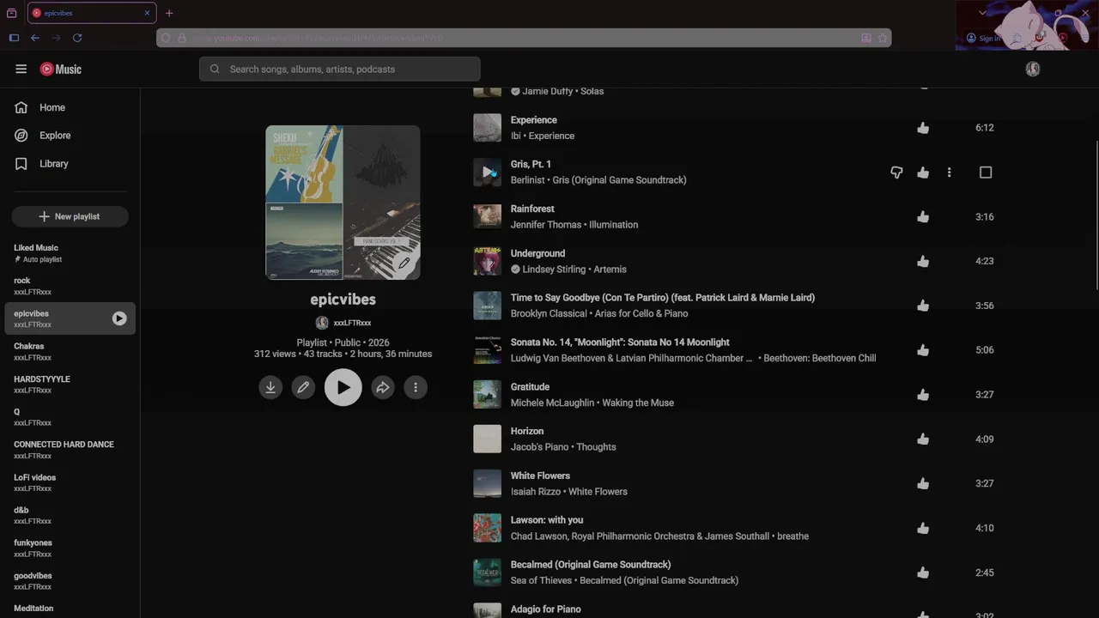The image size is (1099, 618).
Task: Open album Illumination link
Action: [x=613, y=225]
